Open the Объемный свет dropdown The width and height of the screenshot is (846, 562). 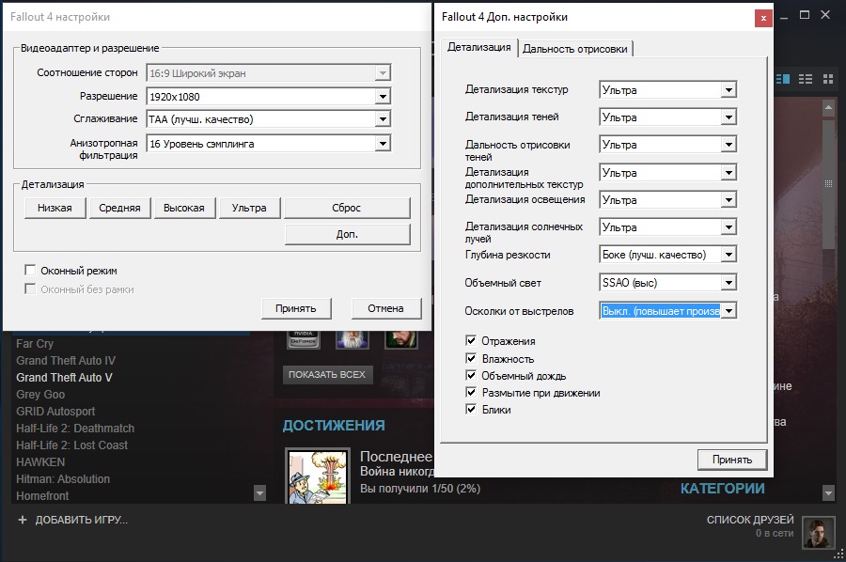(x=668, y=283)
